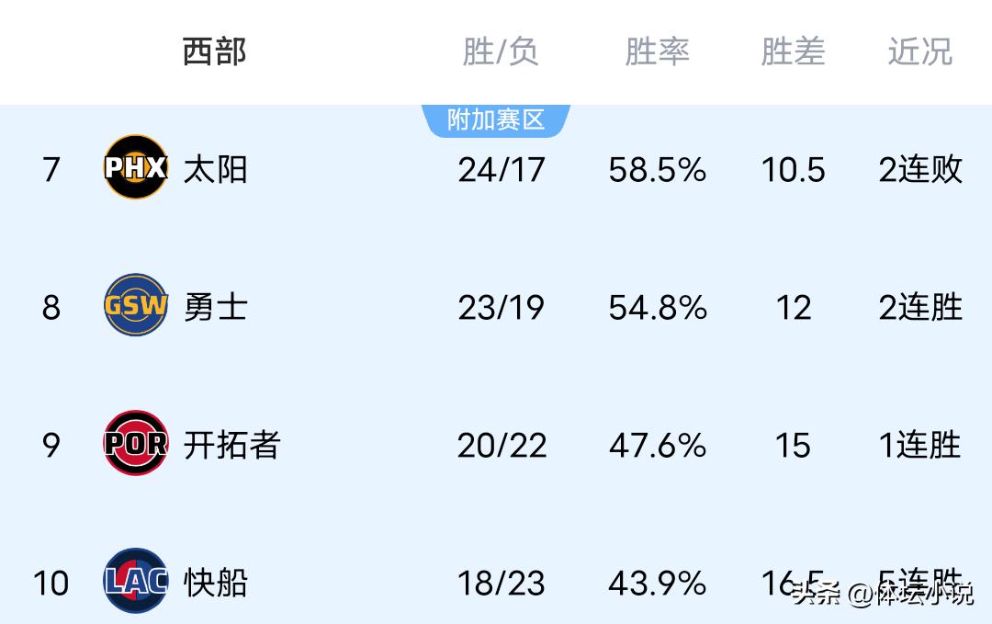The image size is (992, 624).
Task: Click the Phoenix Suns PHX logo
Action: click(x=135, y=167)
